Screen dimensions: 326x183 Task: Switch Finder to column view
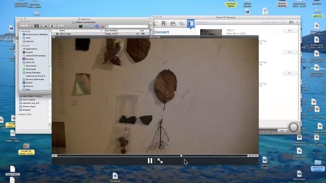(41, 26)
